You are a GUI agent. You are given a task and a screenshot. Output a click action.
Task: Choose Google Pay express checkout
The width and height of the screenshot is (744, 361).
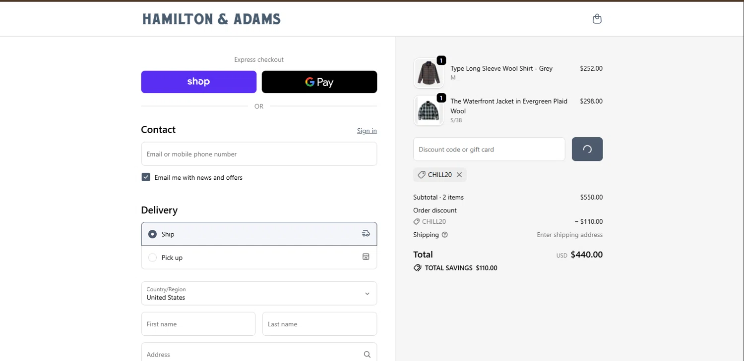click(x=319, y=82)
